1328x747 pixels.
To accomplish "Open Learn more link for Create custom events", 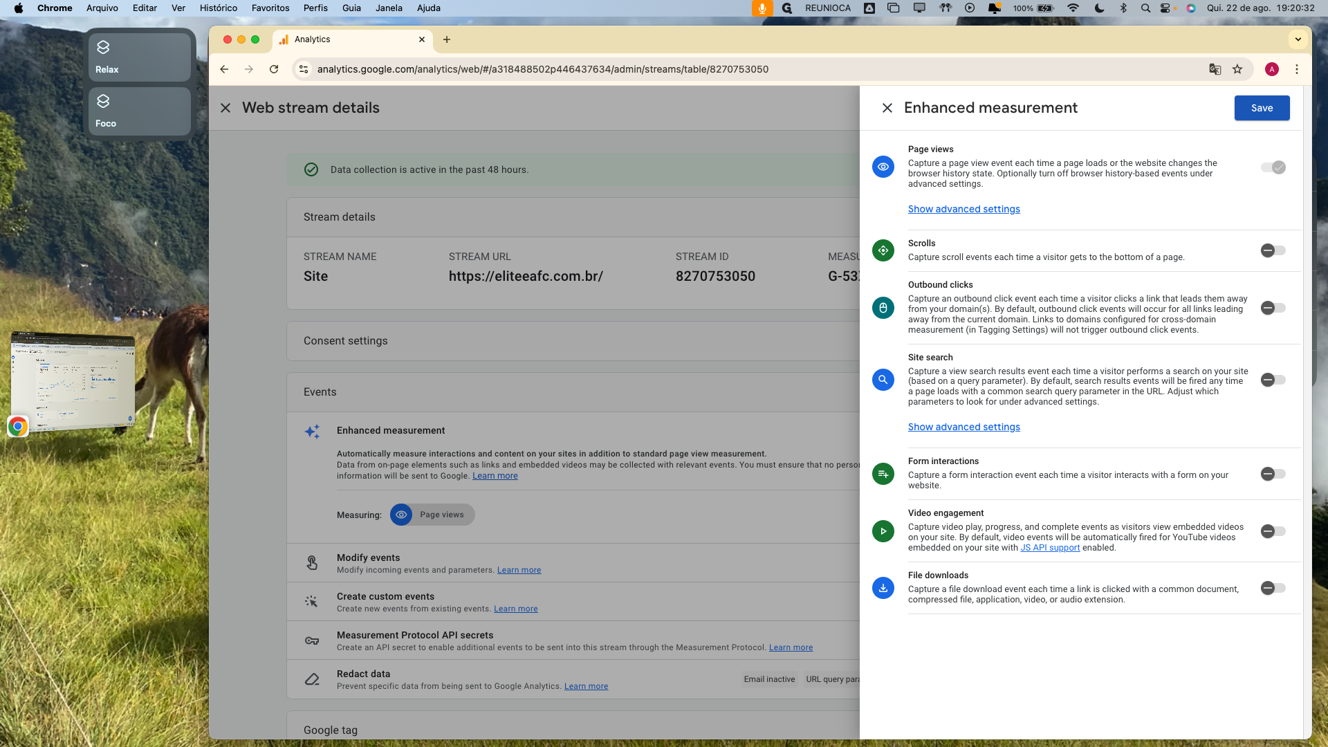I will tap(515, 609).
